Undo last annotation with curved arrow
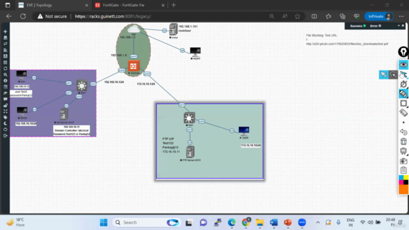Viewport: 409px width, 230px height. 403,132
